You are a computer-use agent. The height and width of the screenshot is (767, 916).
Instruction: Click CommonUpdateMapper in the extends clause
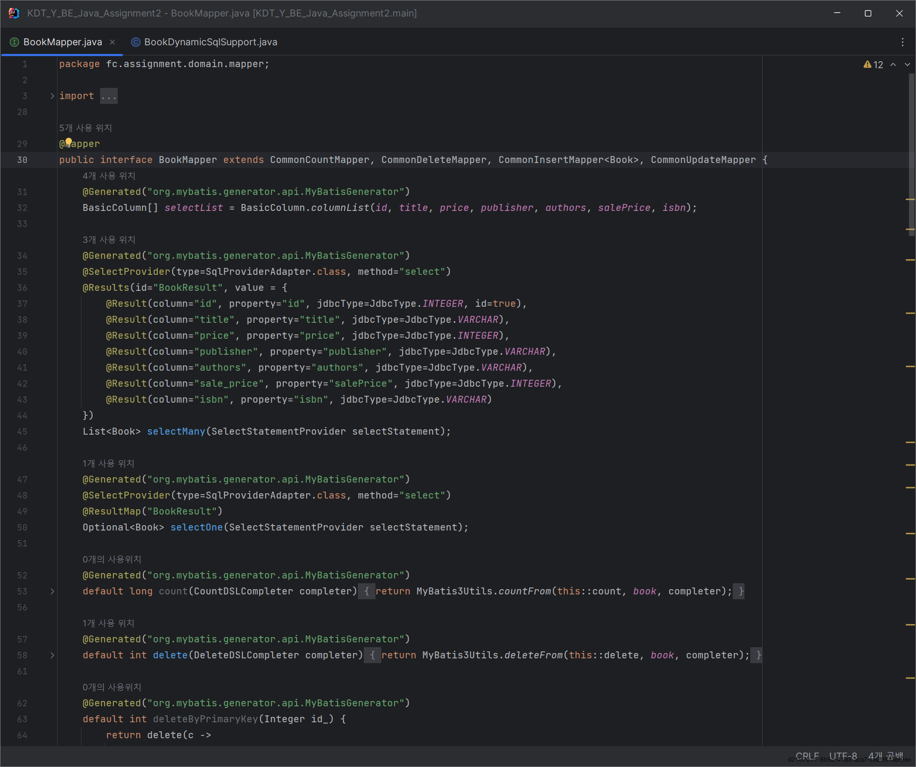pyautogui.click(x=704, y=160)
